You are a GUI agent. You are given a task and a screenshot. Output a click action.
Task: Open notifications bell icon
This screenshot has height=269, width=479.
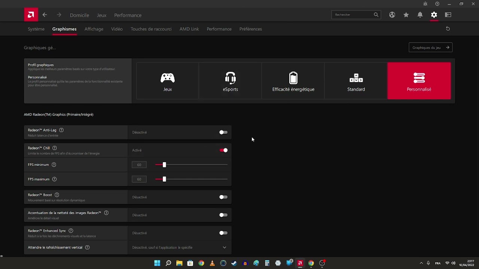(420, 15)
